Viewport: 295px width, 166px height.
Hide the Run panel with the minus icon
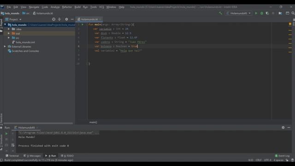[289, 127]
